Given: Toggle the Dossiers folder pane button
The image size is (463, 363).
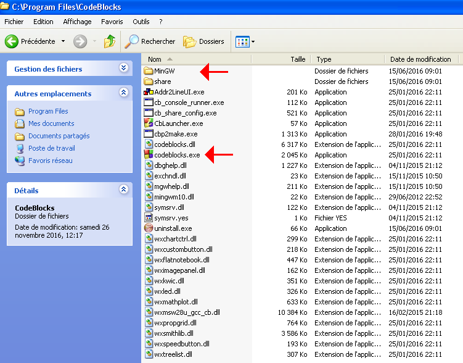Looking at the screenshot, I should (203, 41).
